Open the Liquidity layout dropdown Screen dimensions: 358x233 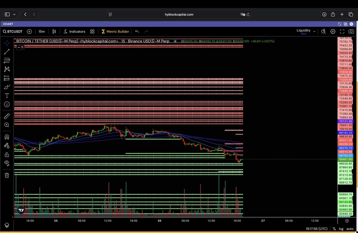(x=314, y=32)
